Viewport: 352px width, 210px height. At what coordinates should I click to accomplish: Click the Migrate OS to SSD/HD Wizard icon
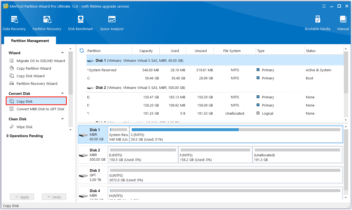tap(12, 61)
